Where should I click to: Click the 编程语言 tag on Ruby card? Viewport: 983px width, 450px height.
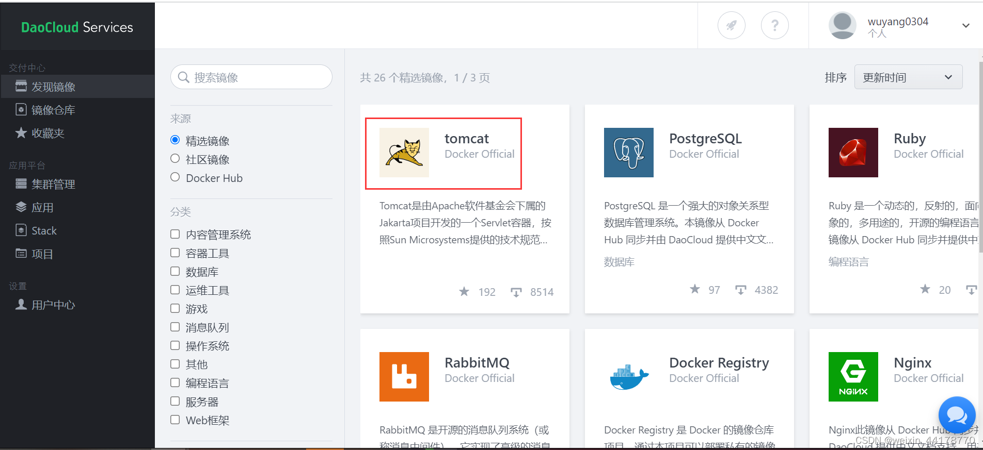[x=849, y=262]
